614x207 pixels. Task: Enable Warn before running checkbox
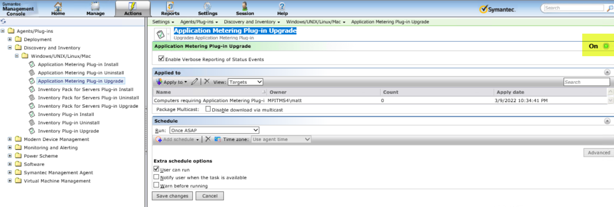[x=156, y=185]
